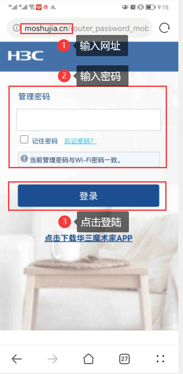The image size is (183, 374).
Task: Tap the browser forward arrow
Action: tap(52, 358)
